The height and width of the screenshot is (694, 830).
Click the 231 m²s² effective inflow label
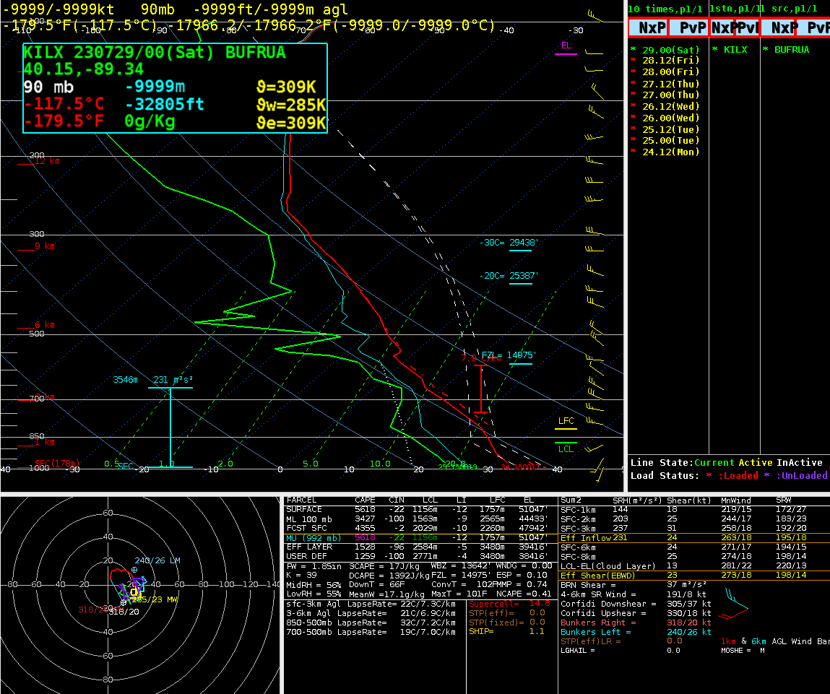(x=173, y=380)
